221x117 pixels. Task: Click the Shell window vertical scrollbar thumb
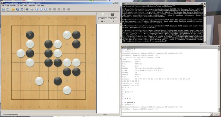[218, 109]
